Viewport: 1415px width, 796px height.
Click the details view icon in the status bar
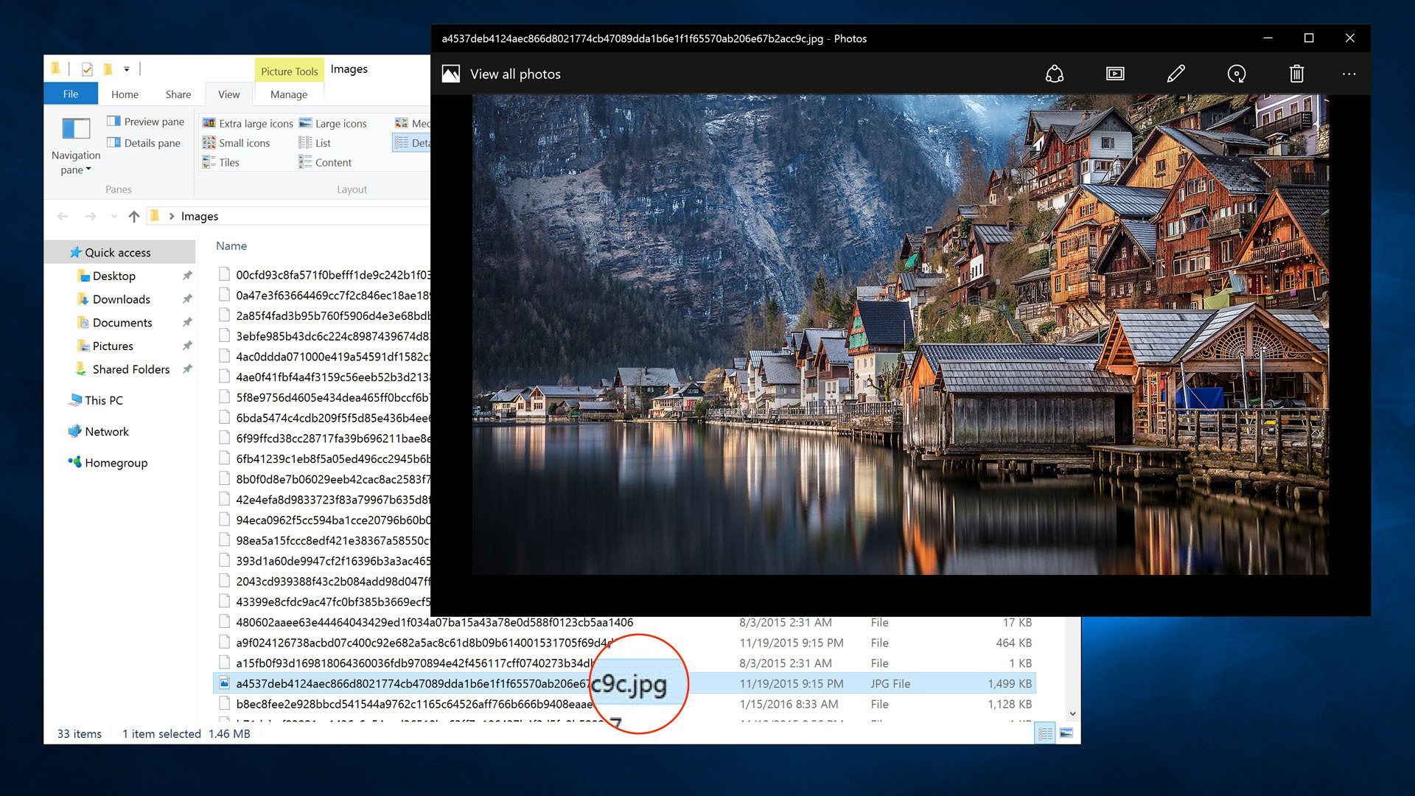click(1044, 733)
